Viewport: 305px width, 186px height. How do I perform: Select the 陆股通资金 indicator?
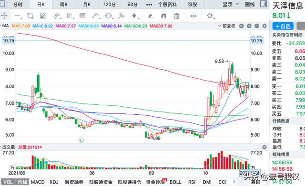coord(101,182)
